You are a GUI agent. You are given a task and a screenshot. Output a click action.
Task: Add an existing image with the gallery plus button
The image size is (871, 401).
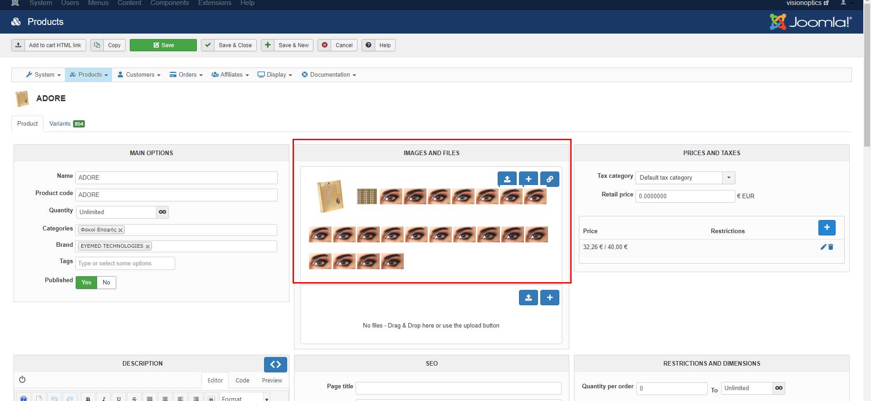tap(528, 179)
